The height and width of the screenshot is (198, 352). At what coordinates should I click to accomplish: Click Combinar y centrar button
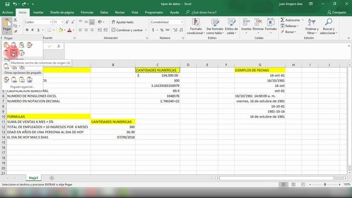(127, 30)
